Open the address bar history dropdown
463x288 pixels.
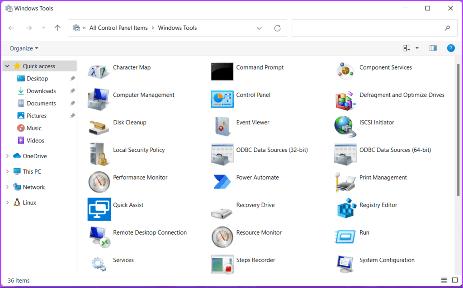click(259, 28)
